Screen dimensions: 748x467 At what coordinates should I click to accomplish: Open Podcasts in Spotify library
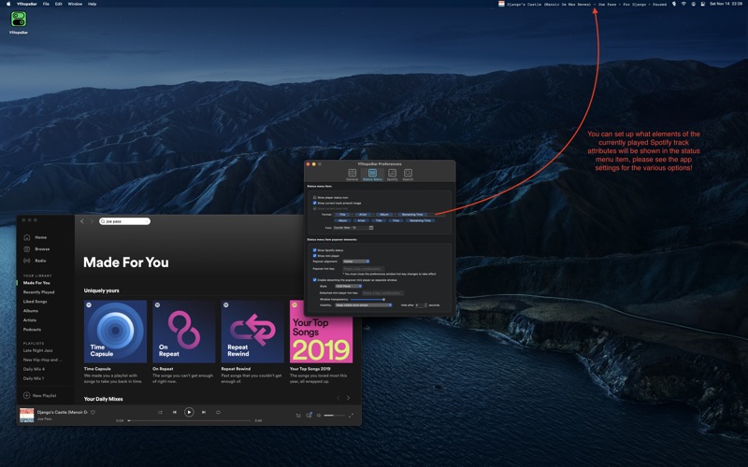coord(32,330)
